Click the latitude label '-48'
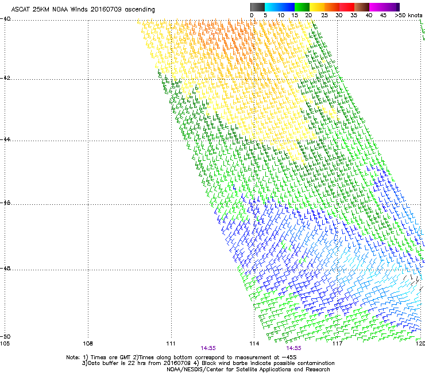 pyautogui.click(x=5, y=269)
